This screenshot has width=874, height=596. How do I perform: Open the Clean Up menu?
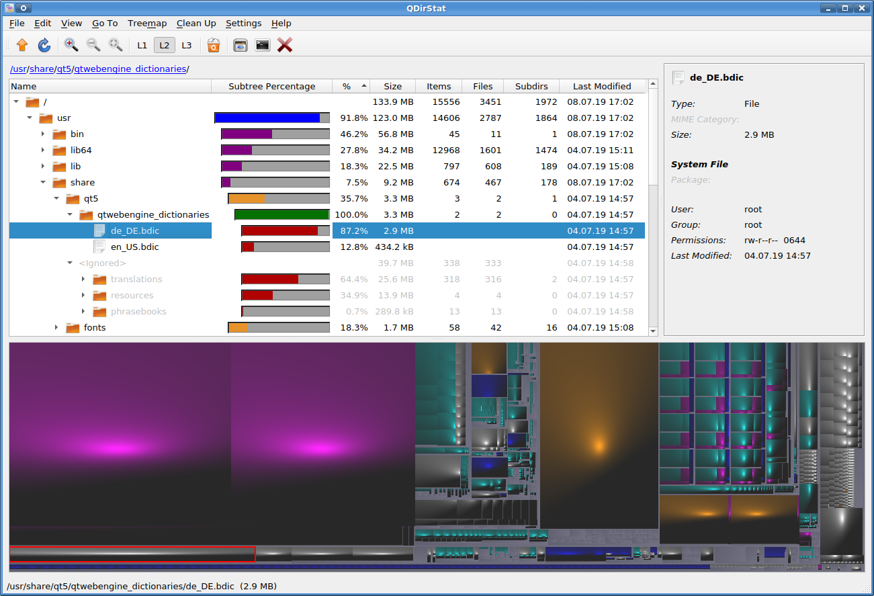click(196, 23)
